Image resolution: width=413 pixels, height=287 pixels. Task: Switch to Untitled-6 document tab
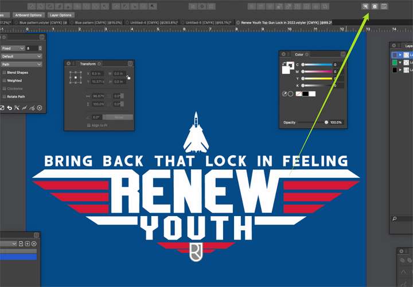pos(206,23)
